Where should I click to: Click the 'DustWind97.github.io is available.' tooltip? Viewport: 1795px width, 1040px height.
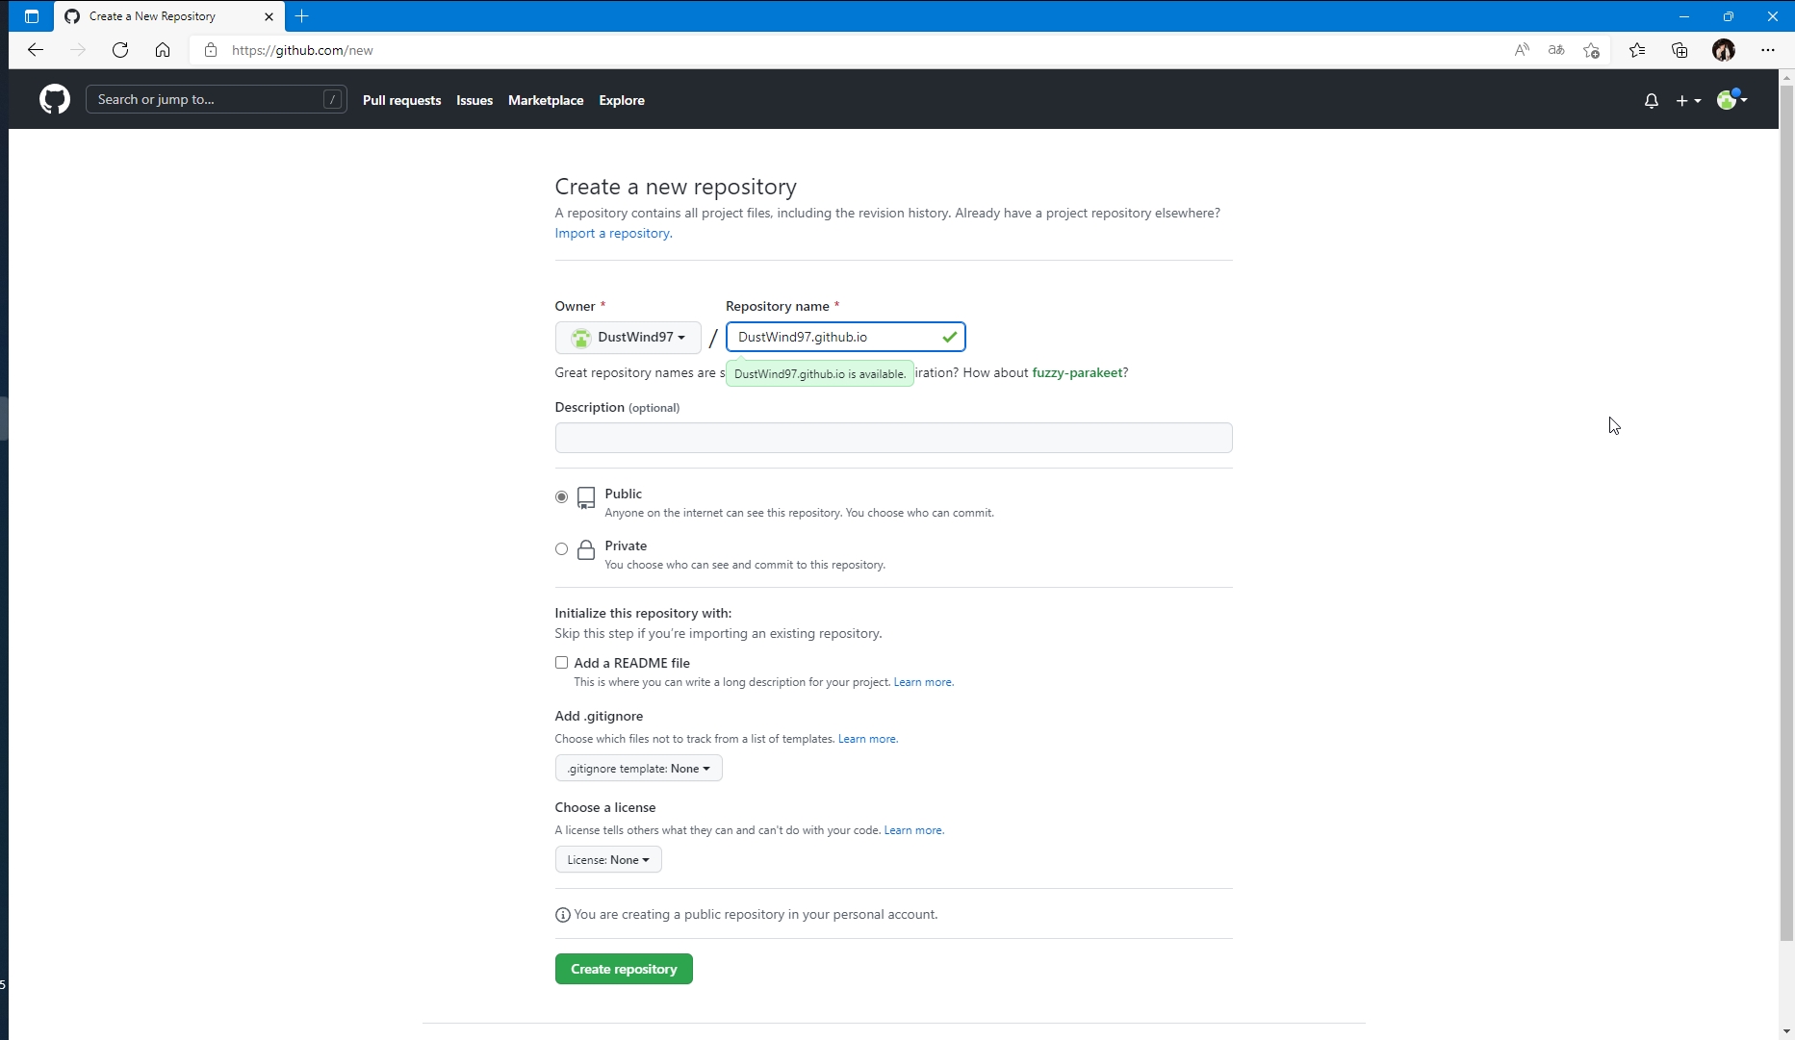[820, 374]
